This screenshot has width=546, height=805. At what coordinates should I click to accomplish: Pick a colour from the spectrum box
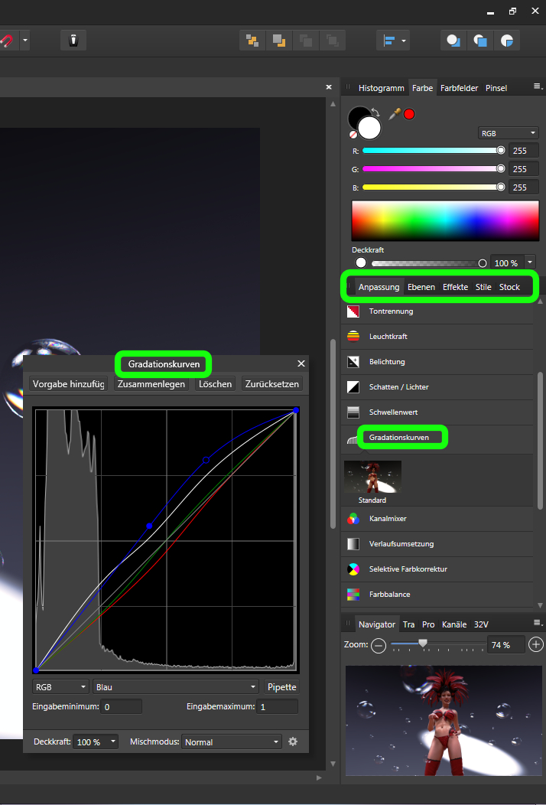(445, 220)
